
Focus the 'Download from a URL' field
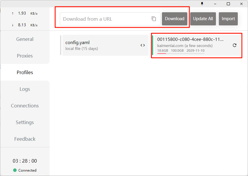pos(105,19)
